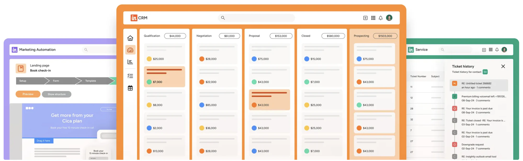The image size is (523, 161).
Task: Open the highlighted $43,000 Proposal deal card
Action: [x=269, y=100]
